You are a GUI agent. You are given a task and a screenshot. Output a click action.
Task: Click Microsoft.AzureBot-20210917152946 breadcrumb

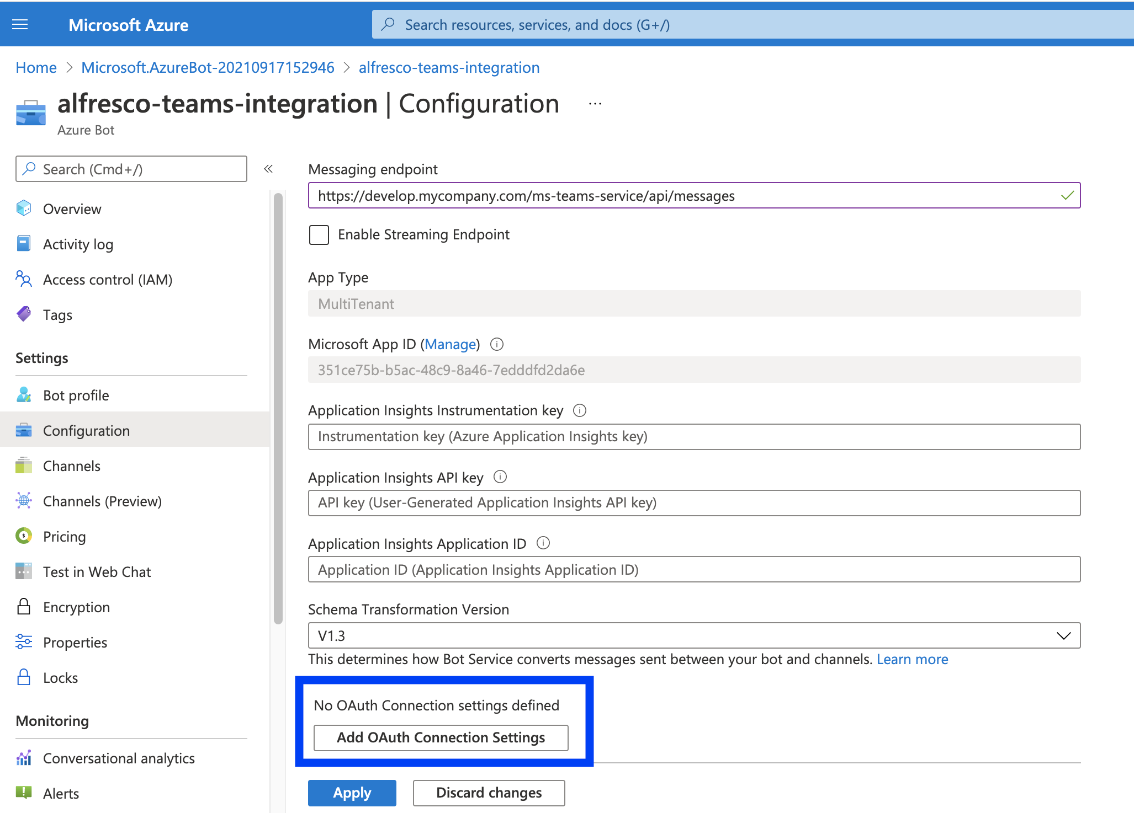coord(208,67)
